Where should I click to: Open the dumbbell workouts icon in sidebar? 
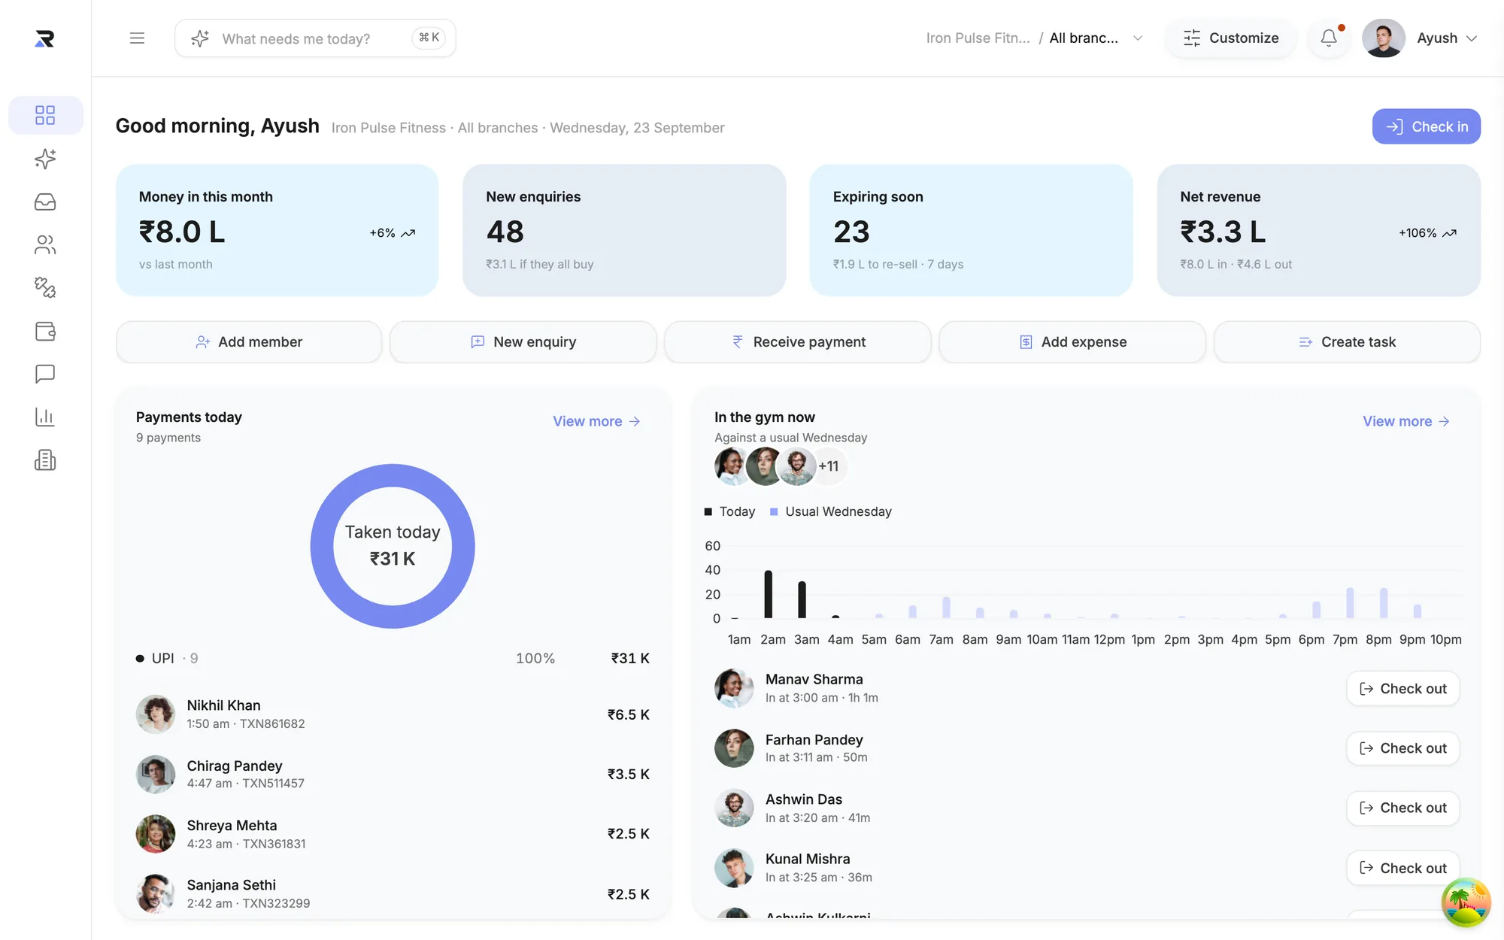45,287
